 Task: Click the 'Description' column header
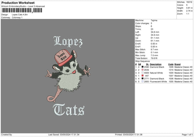click(156, 64)
